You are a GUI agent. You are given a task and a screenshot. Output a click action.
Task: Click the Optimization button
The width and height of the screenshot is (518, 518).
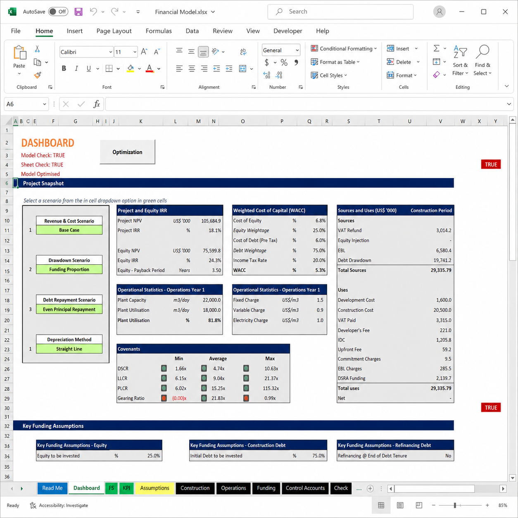127,152
